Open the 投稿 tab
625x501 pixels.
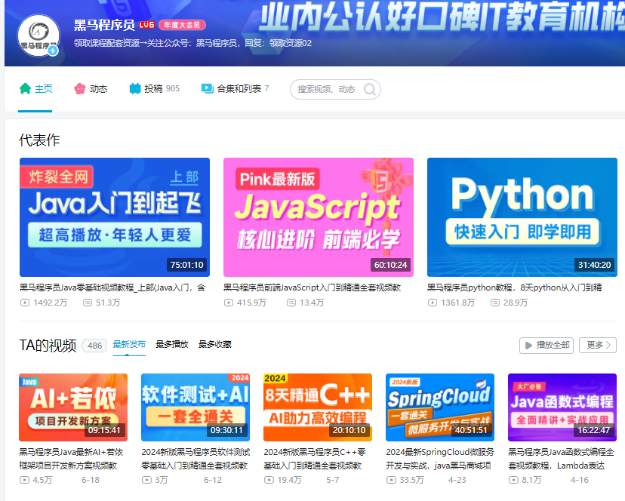pos(153,88)
